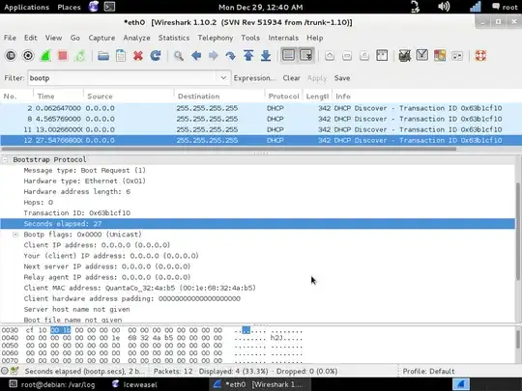Open the Capture menu

pyautogui.click(x=101, y=38)
